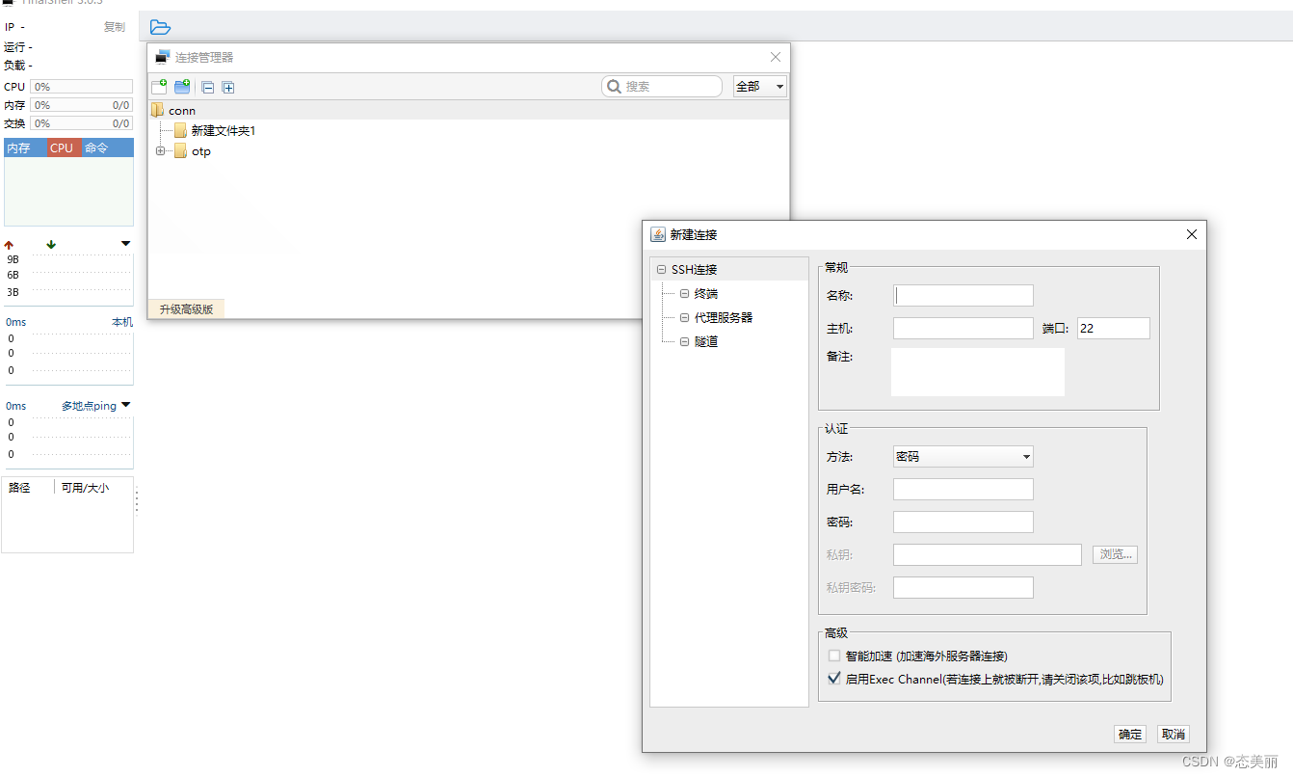The image size is (1293, 777).
Task: Click the 交换 usage bar showing 0/0
Action: pos(82,123)
